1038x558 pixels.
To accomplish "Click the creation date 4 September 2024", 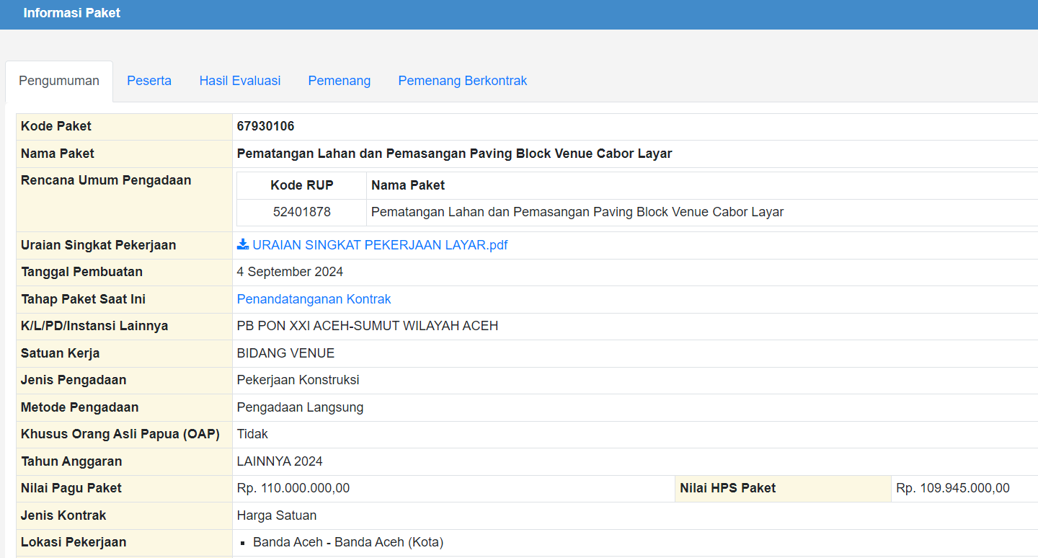I will (x=290, y=272).
